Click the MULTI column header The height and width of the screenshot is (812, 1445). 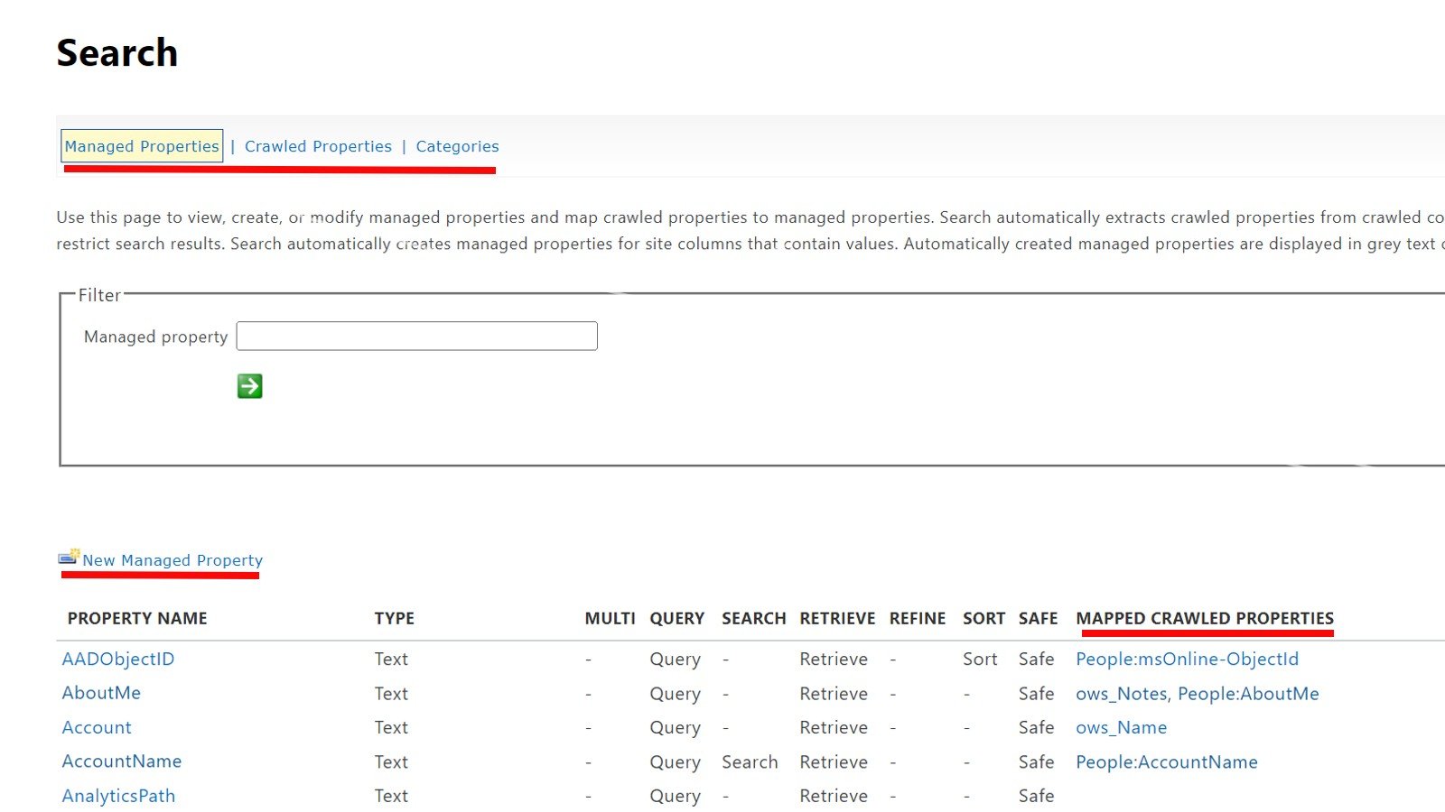tap(611, 618)
